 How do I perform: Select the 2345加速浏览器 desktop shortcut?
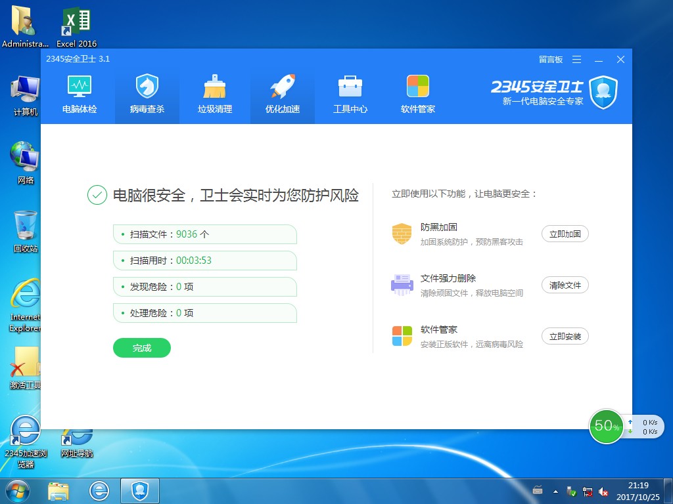[x=26, y=442]
